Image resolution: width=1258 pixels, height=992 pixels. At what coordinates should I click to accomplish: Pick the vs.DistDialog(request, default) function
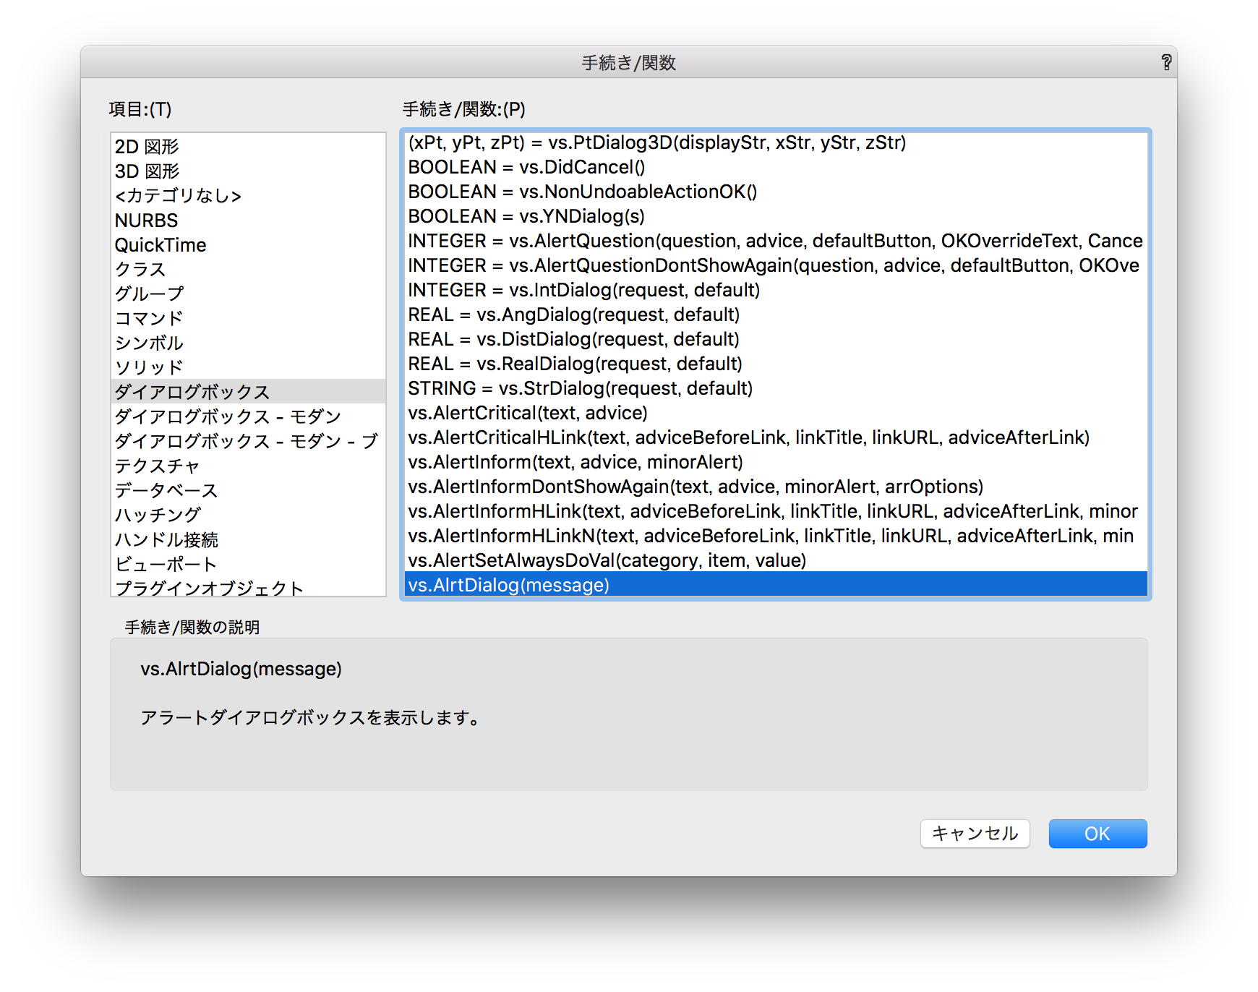coord(776,339)
